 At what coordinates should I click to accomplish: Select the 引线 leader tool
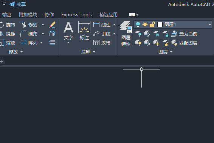click(x=102, y=34)
